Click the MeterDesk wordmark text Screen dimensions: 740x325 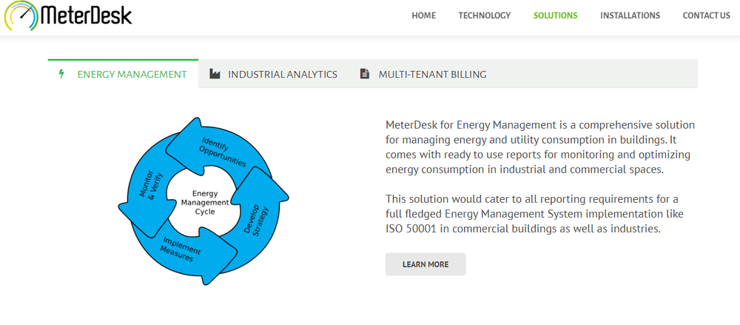pyautogui.click(x=87, y=15)
